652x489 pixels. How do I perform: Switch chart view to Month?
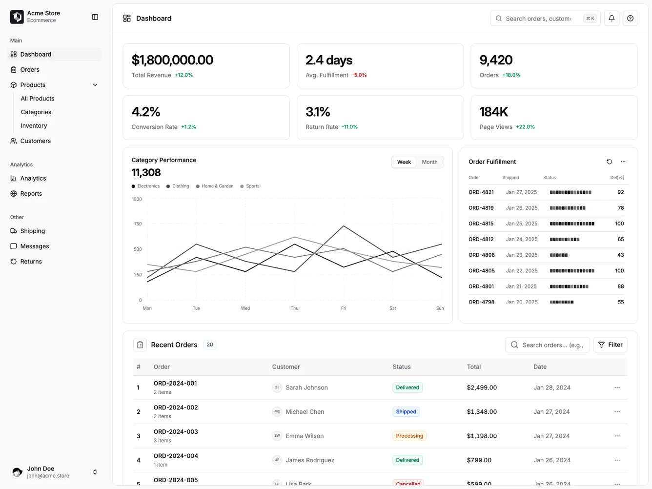pos(429,162)
